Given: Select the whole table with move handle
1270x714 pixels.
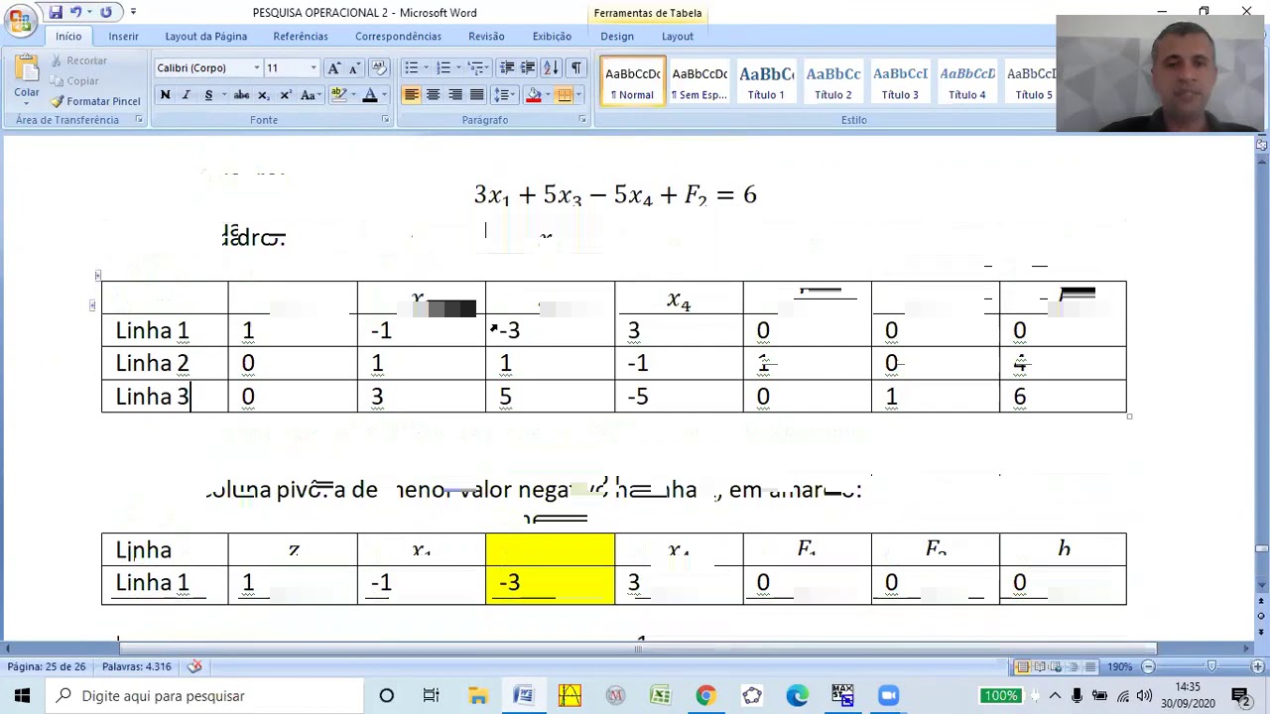Looking at the screenshot, I should click(97, 277).
